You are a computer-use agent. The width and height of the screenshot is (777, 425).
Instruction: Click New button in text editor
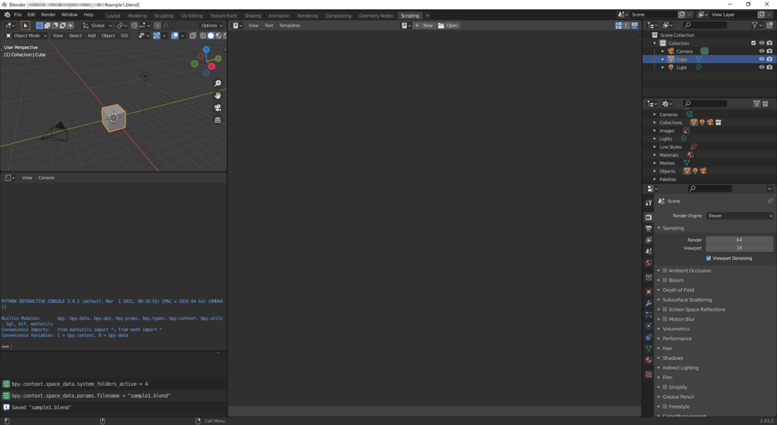click(x=424, y=25)
